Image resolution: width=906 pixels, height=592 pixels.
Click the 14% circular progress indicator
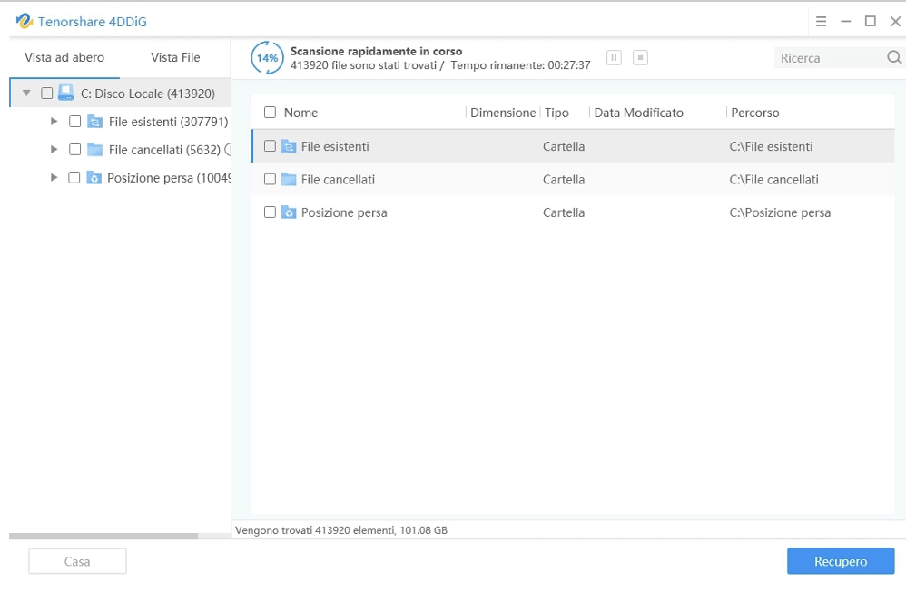coord(266,57)
